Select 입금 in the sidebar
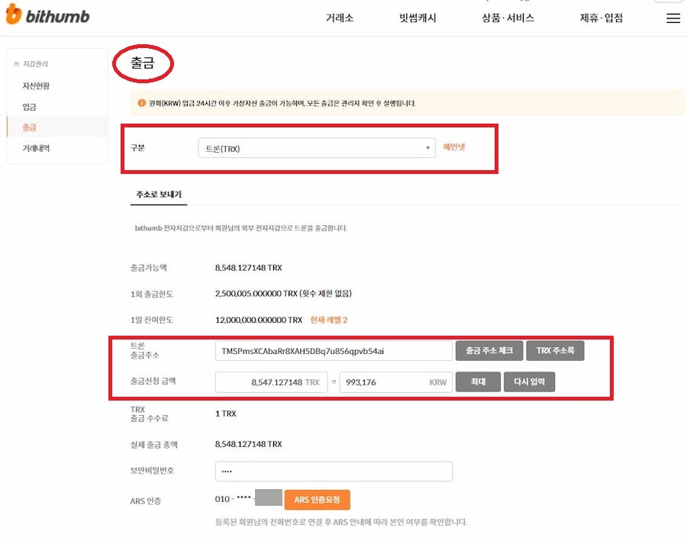The height and width of the screenshot is (544, 687). (29, 107)
